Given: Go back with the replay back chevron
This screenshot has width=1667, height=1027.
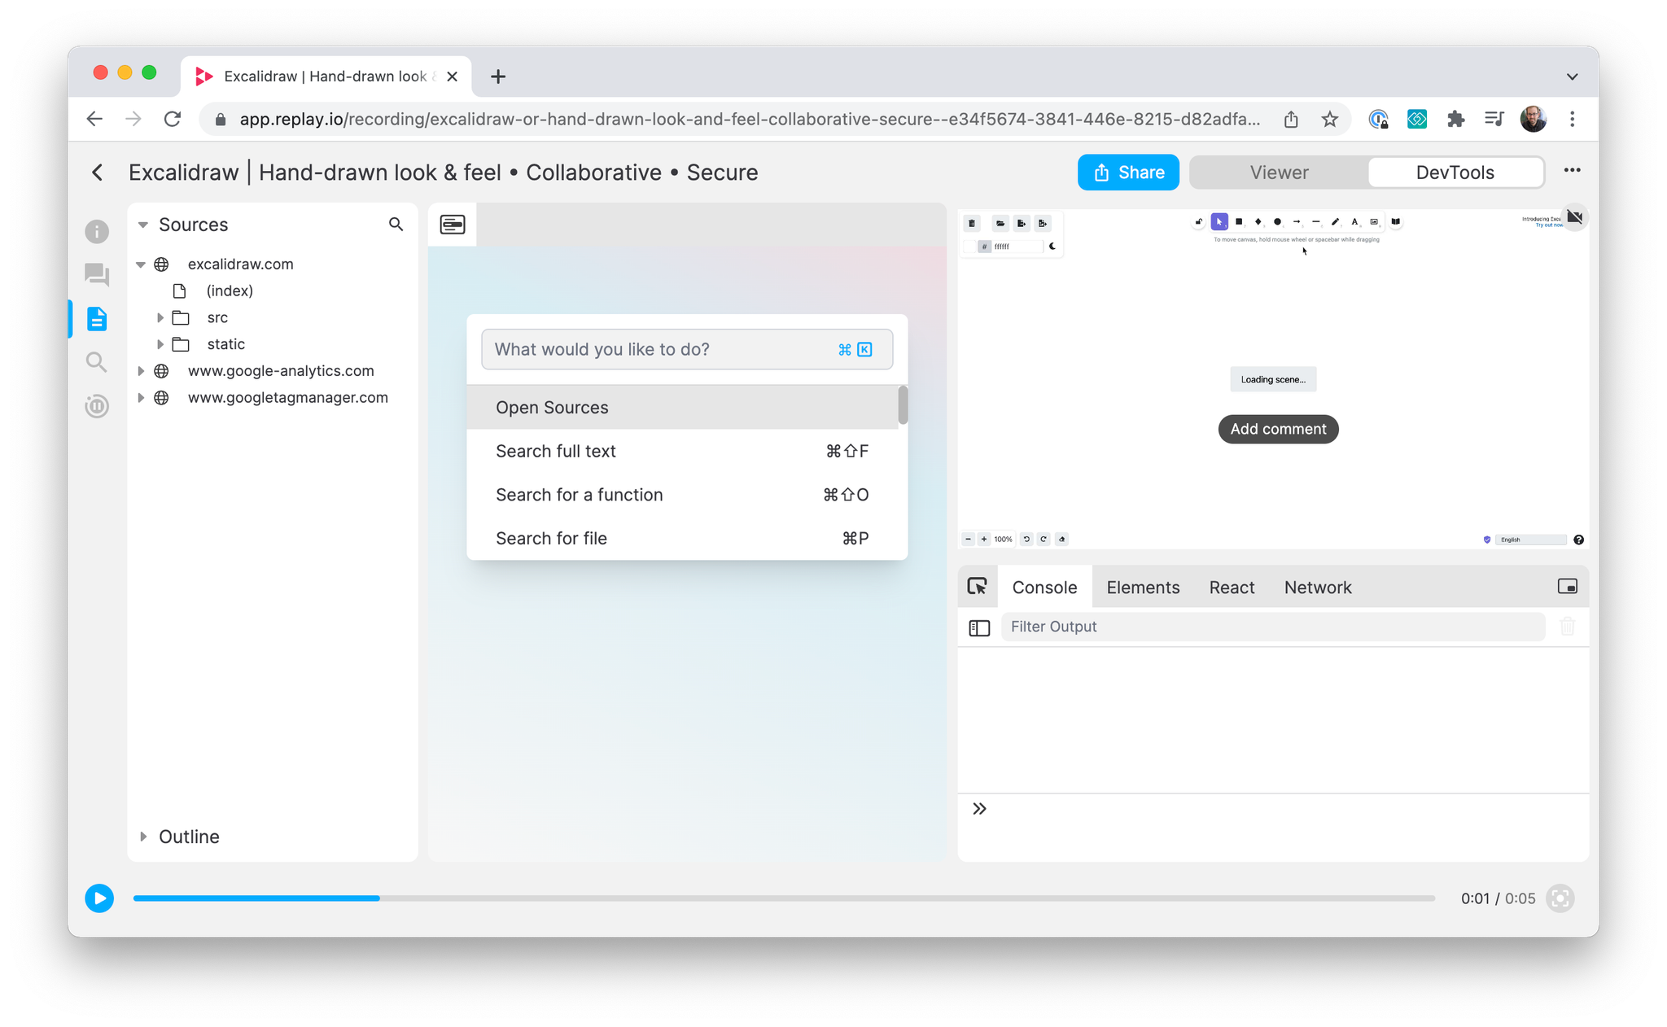Looking at the screenshot, I should pyautogui.click(x=98, y=173).
